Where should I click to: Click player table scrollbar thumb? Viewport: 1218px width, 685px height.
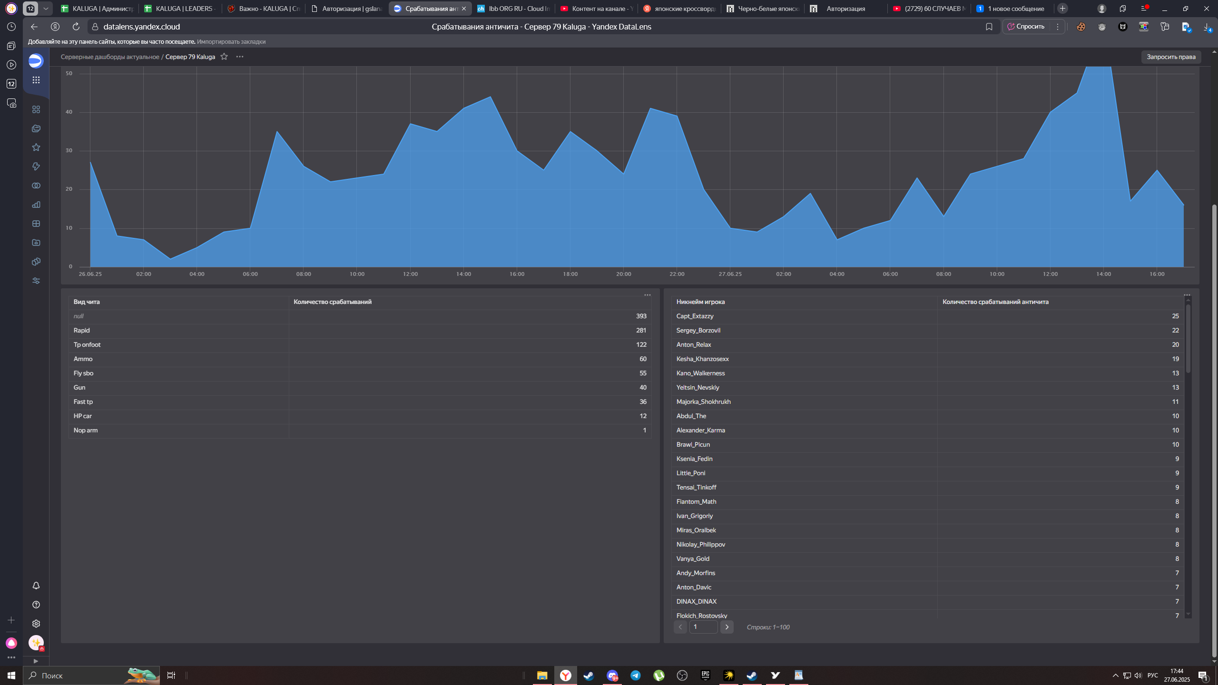pos(1188,338)
